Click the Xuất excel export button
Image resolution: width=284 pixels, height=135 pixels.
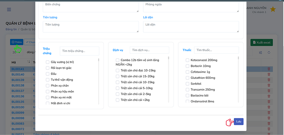(x=261, y=42)
